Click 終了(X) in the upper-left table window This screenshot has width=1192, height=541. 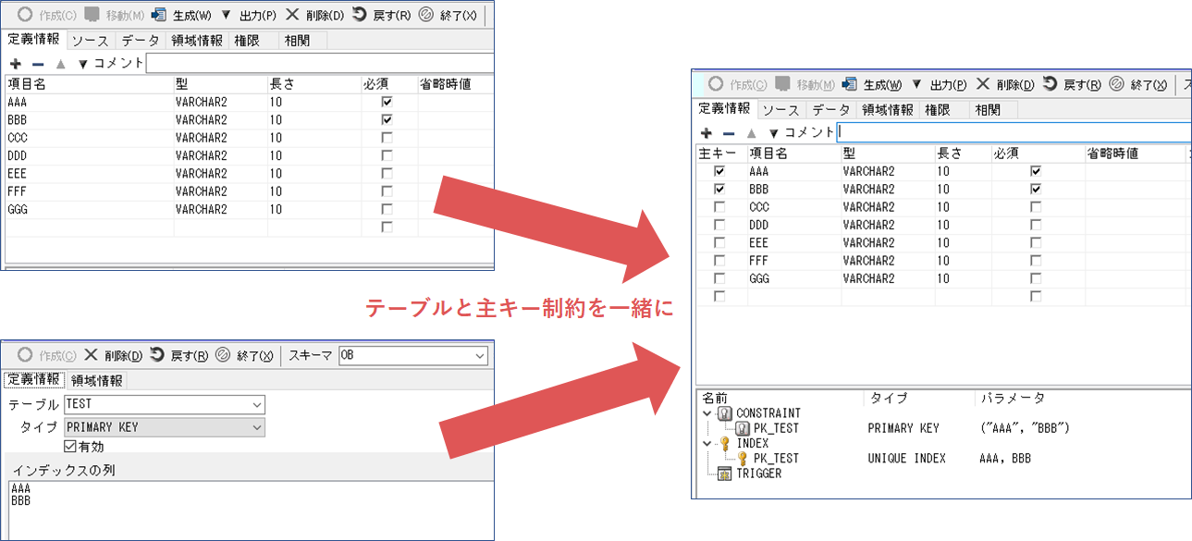(449, 16)
